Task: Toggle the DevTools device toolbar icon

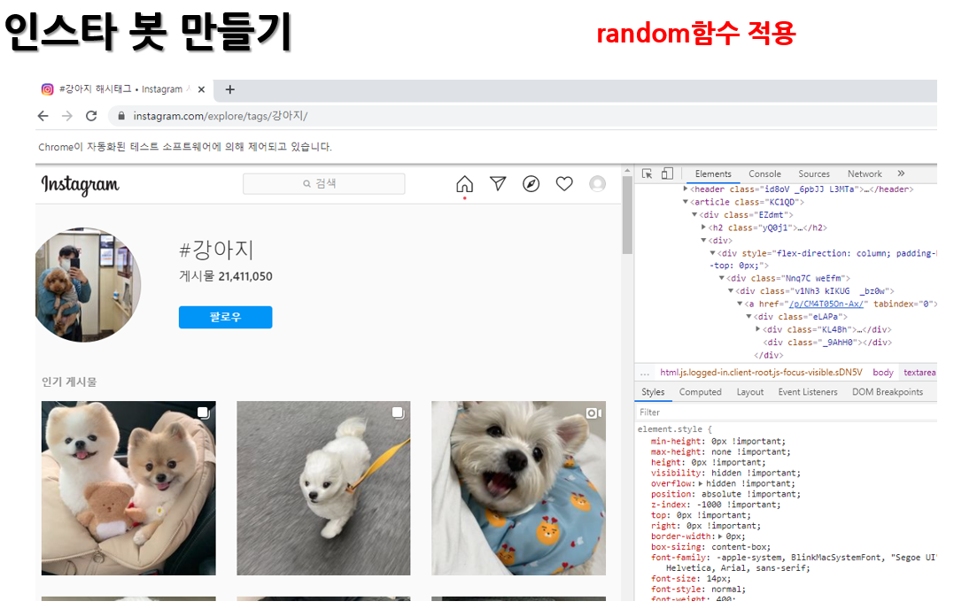Action: [x=667, y=173]
